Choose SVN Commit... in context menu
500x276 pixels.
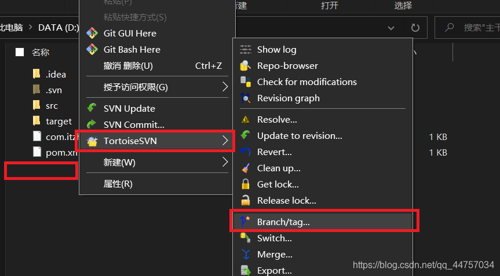(x=134, y=124)
